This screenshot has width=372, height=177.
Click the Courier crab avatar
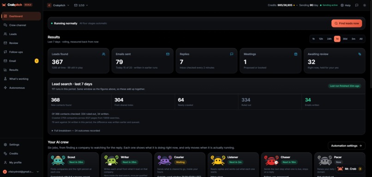164,160
